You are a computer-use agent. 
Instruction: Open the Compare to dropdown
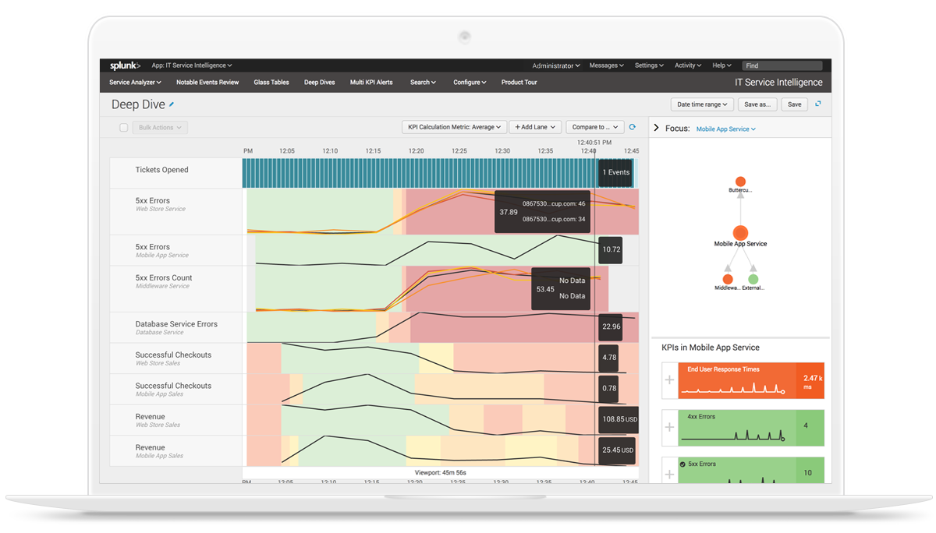pos(594,127)
